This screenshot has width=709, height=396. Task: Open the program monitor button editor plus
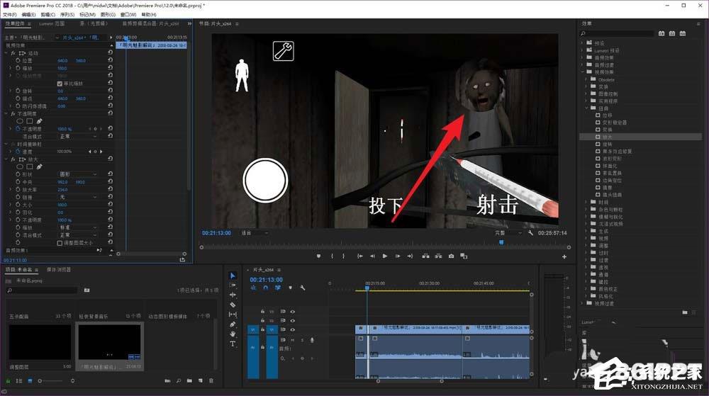(564, 256)
